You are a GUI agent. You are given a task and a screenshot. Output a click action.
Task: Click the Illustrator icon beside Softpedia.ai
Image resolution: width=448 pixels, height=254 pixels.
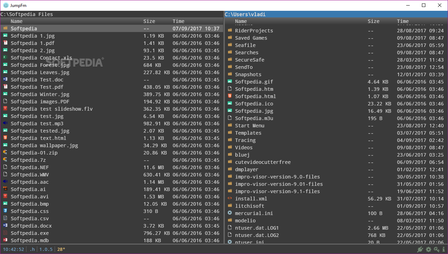[x=5, y=189]
